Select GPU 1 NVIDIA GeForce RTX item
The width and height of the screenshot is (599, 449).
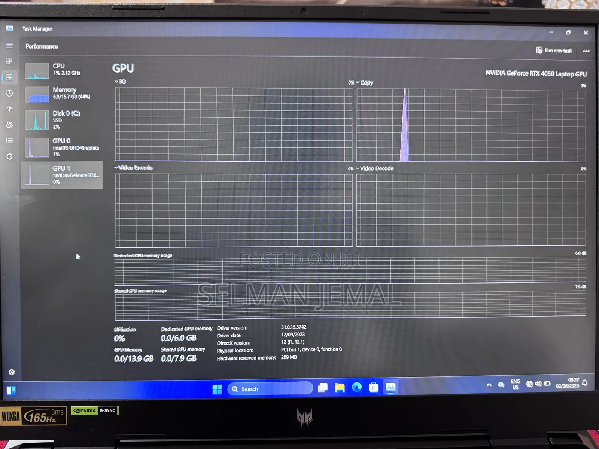(x=62, y=175)
